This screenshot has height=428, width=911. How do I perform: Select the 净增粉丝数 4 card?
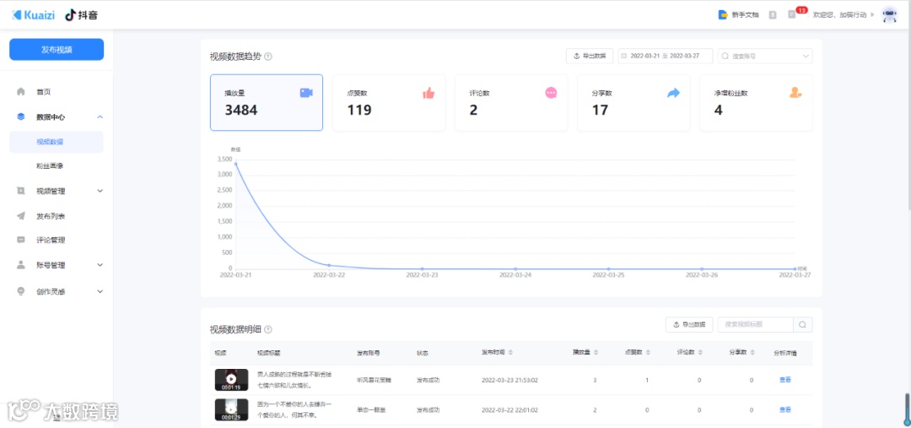[x=756, y=102]
